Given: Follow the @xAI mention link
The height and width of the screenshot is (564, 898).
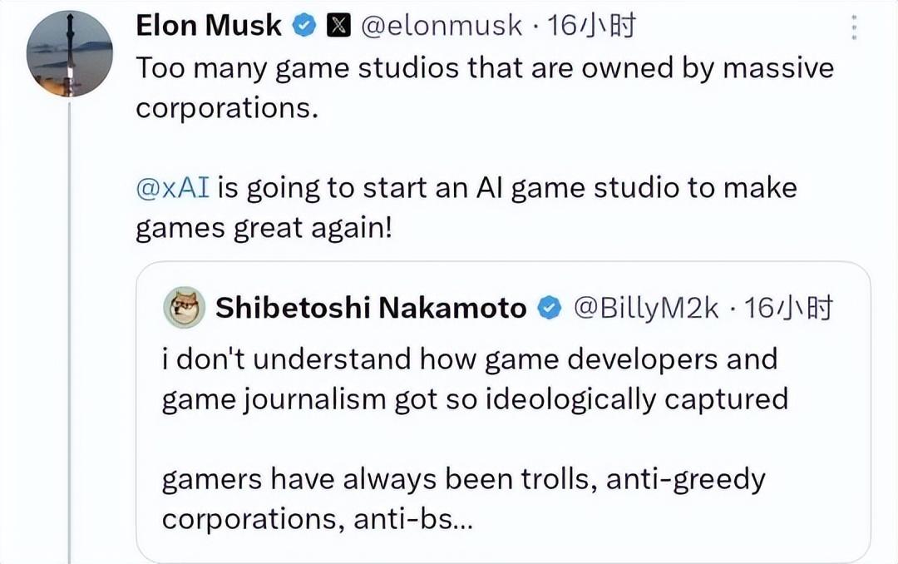Looking at the screenshot, I should [171, 188].
